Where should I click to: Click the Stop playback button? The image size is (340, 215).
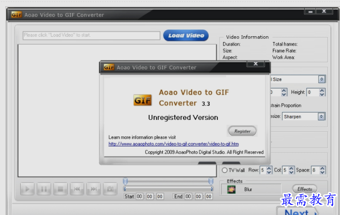pos(60,189)
